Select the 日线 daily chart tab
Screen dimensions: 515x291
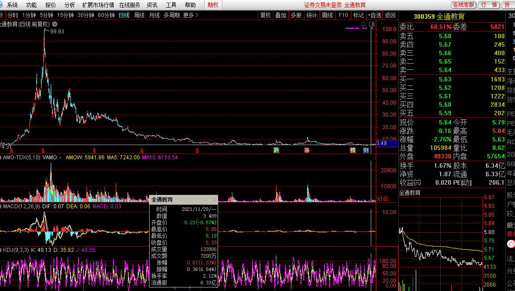tap(124, 15)
